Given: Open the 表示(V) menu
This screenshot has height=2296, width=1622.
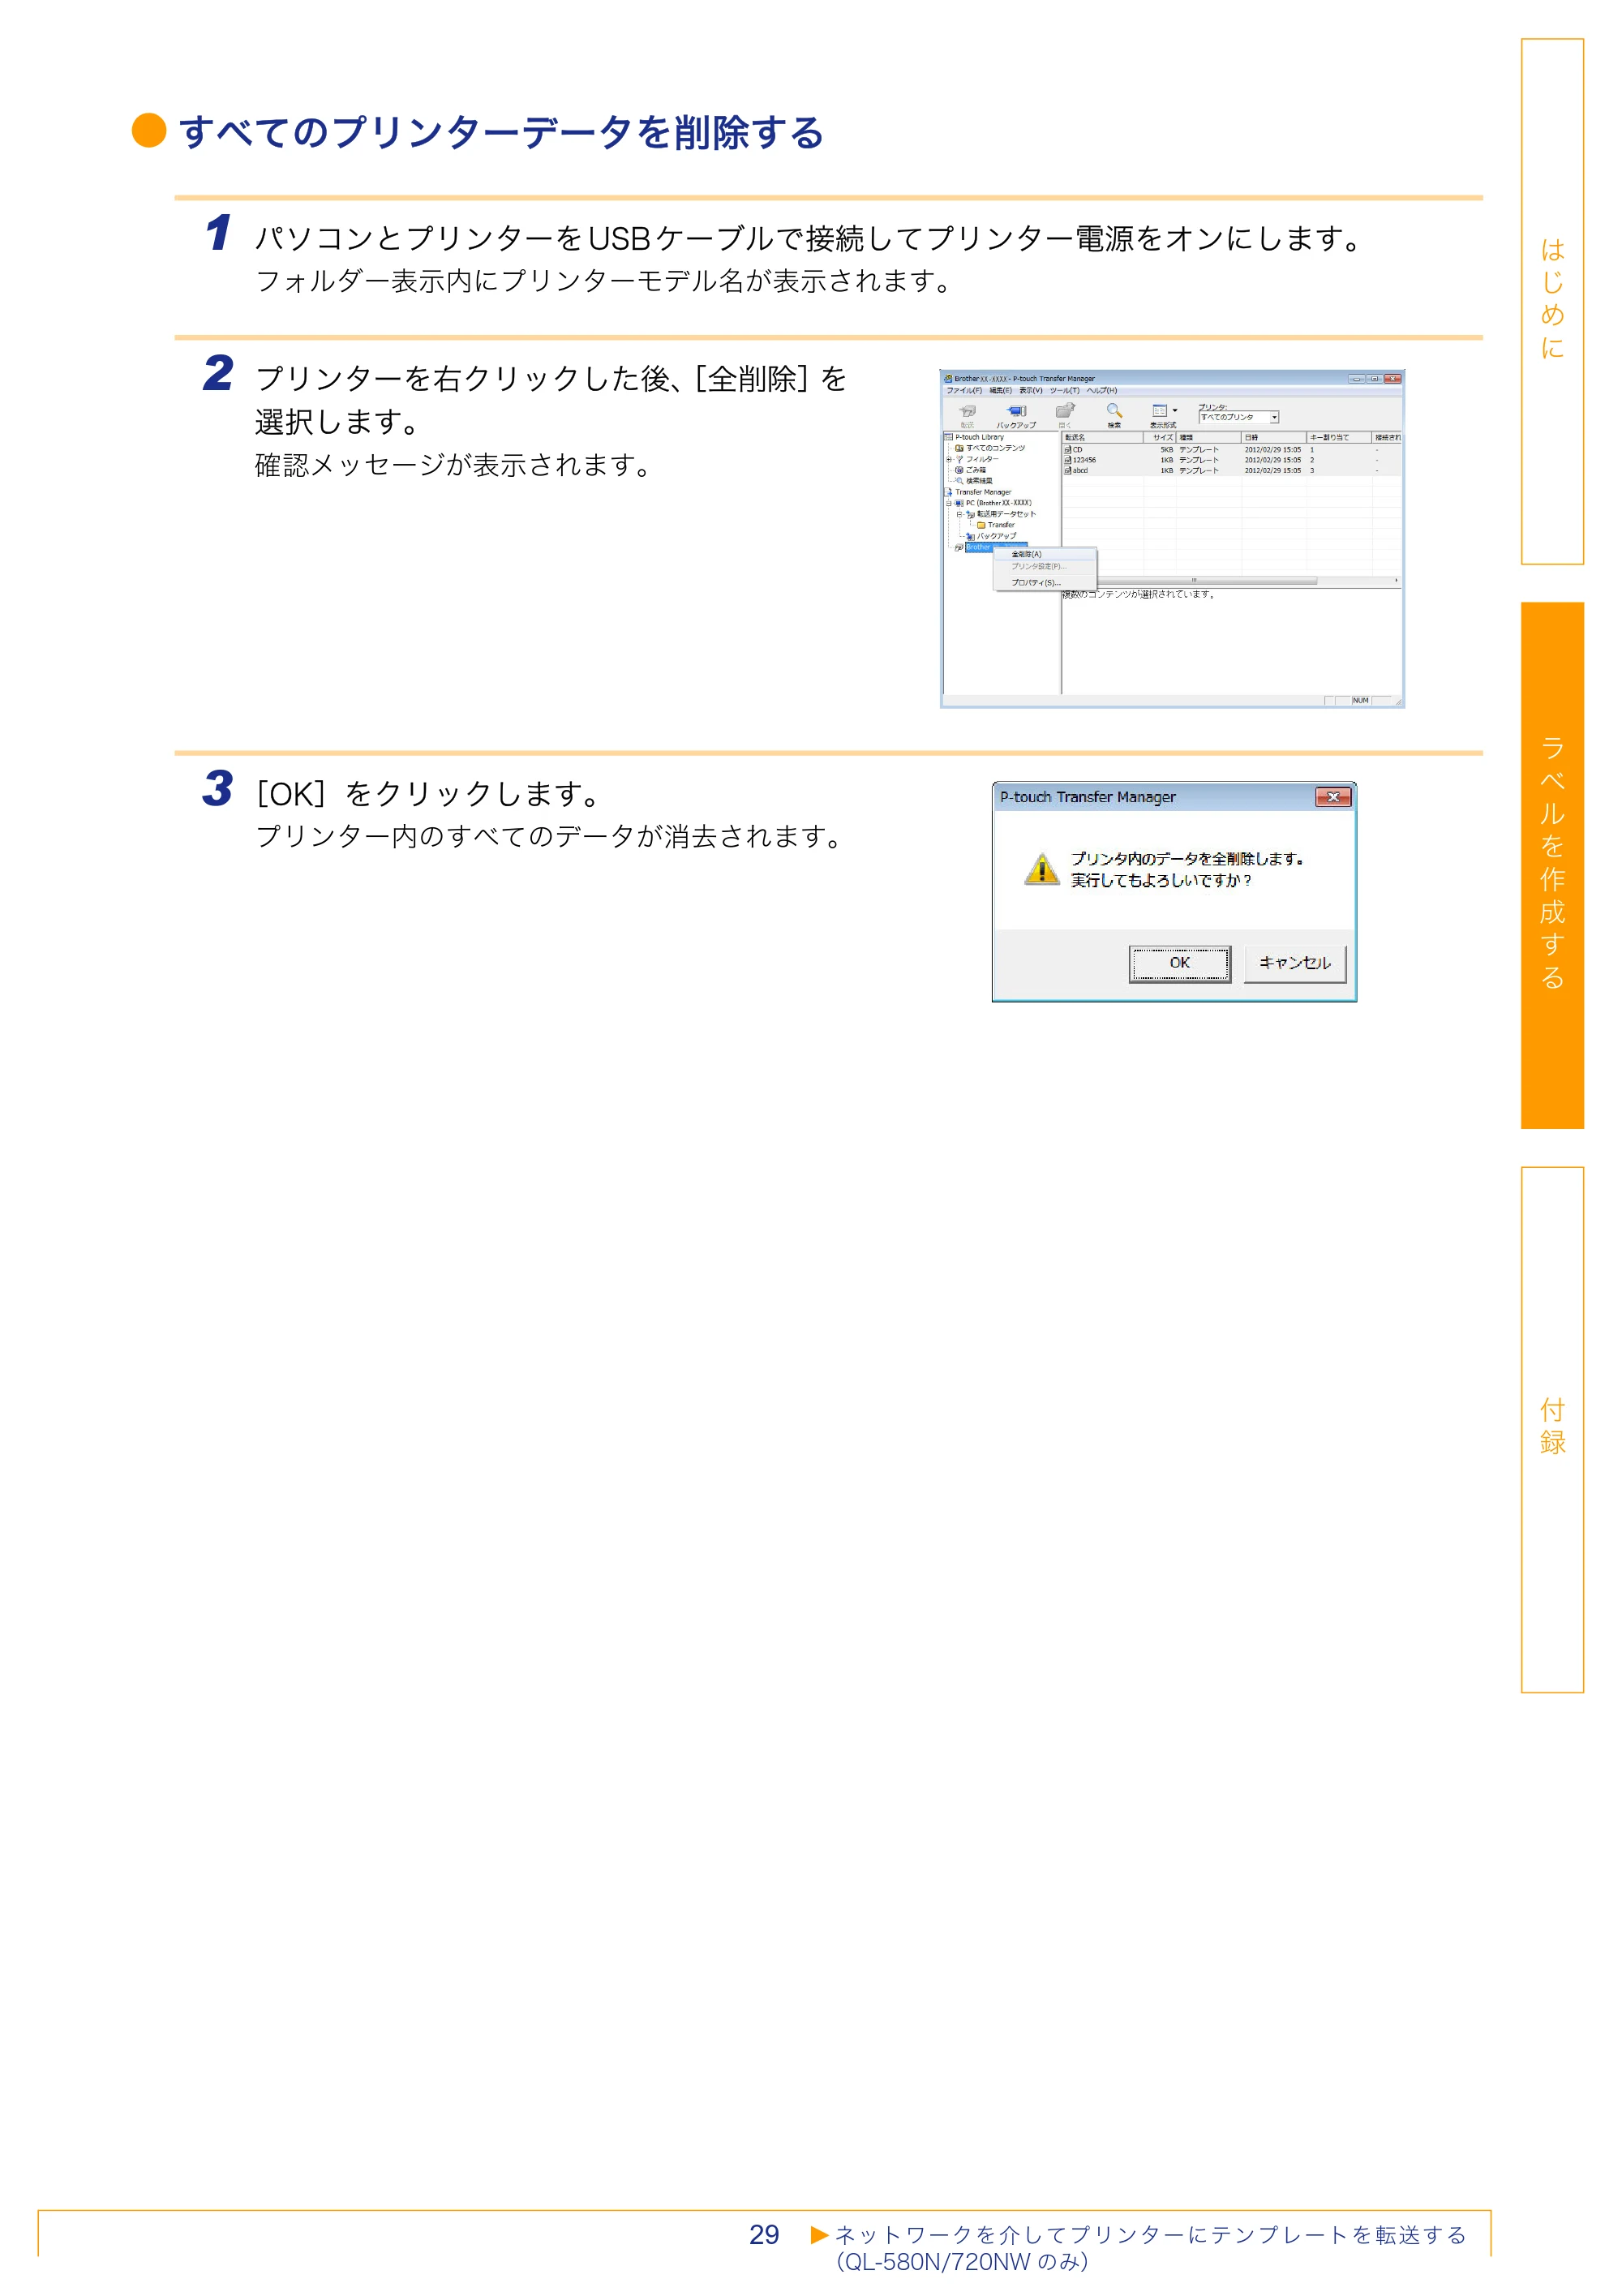Looking at the screenshot, I should [1031, 391].
